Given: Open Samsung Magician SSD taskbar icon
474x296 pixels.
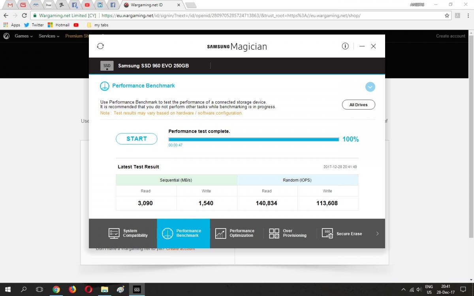Looking at the screenshot, I should (137, 289).
